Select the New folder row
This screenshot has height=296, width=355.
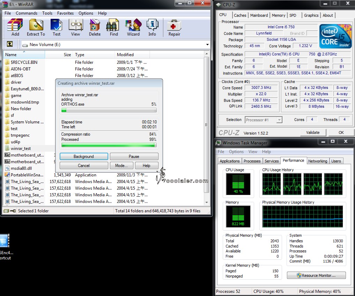pyautogui.click(x=24, y=108)
